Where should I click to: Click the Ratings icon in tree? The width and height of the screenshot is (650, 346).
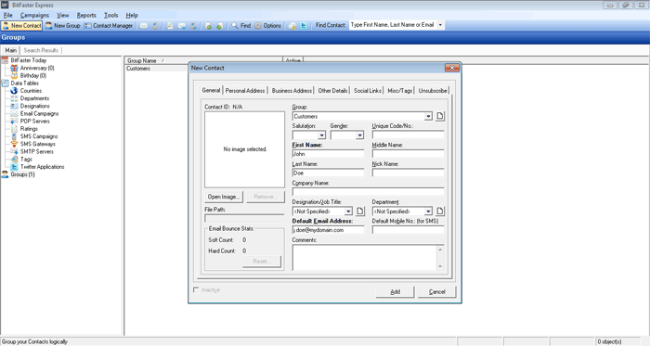(14, 129)
